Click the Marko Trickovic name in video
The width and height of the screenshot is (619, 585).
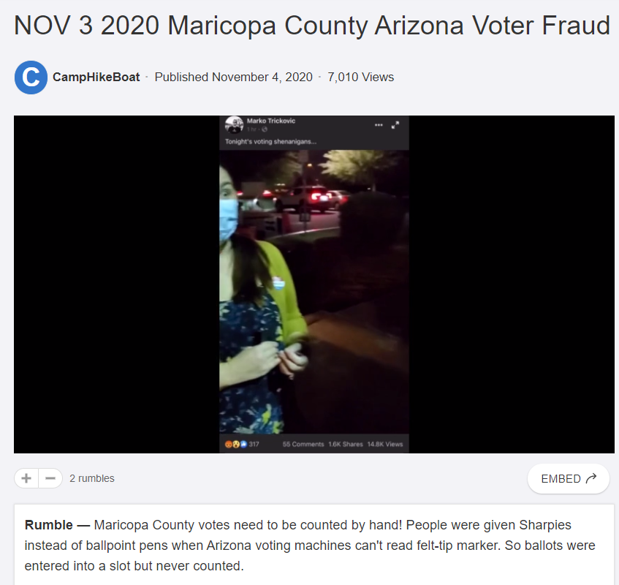271,121
